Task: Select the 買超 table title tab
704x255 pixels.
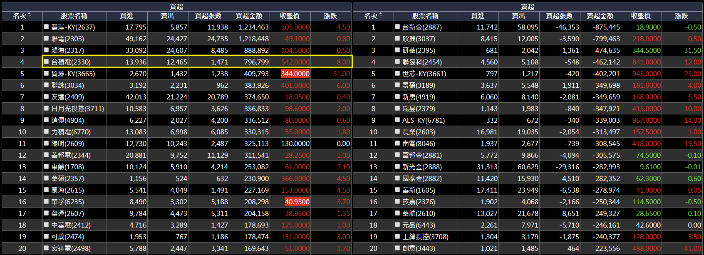Action: pos(176,7)
